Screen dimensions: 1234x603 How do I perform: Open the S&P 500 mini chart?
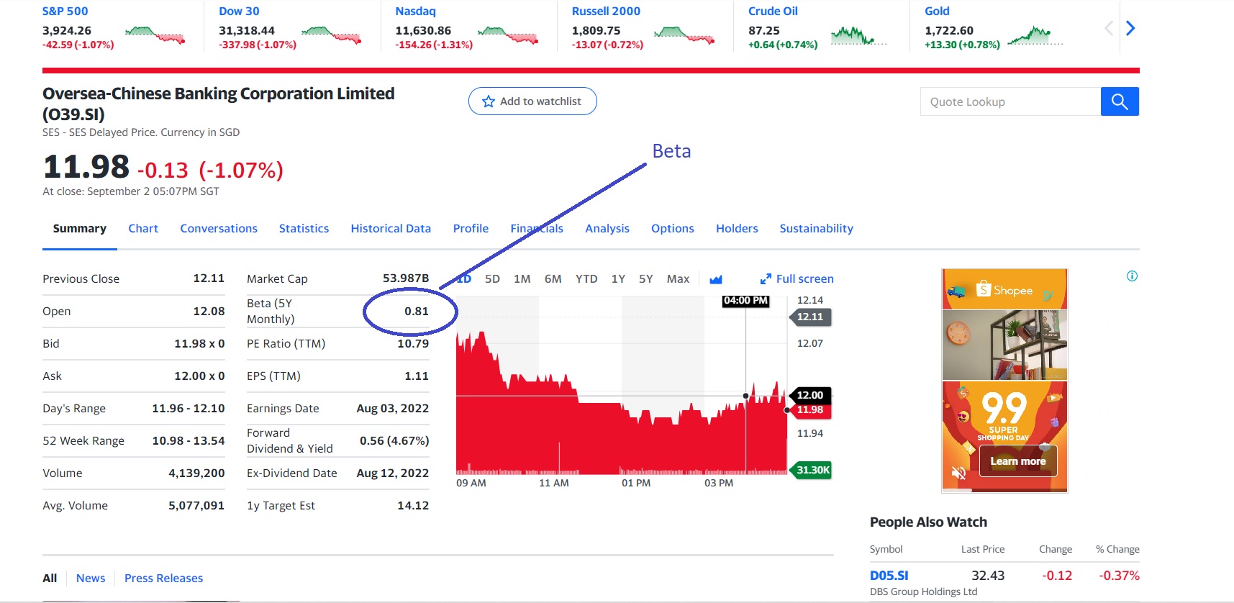tap(155, 35)
